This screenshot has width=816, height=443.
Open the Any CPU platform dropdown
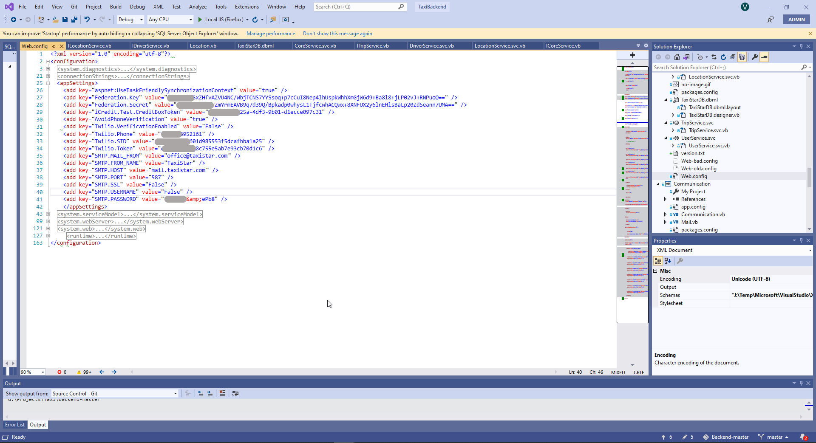point(170,20)
